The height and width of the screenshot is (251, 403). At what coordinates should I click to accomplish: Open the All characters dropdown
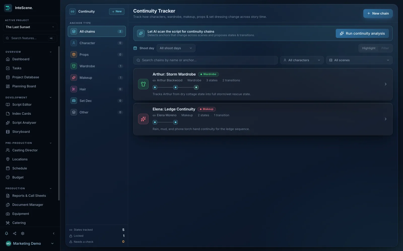(x=302, y=60)
